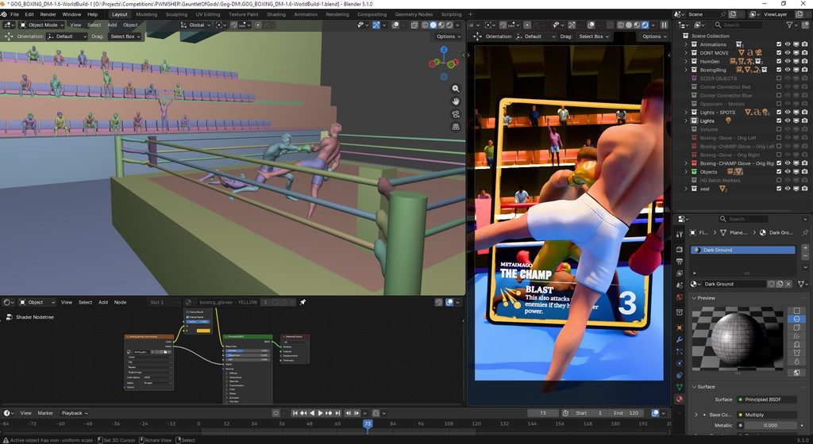Select the pan hand gizmo icon
Viewport: 813px width, 444px height.
[455, 101]
